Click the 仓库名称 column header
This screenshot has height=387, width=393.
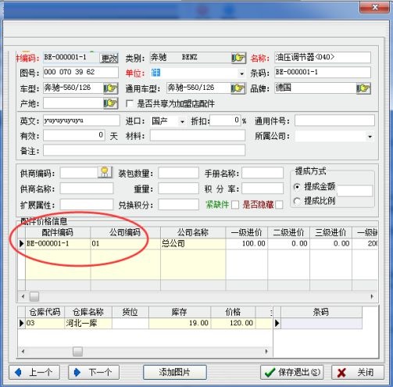pyautogui.click(x=88, y=312)
